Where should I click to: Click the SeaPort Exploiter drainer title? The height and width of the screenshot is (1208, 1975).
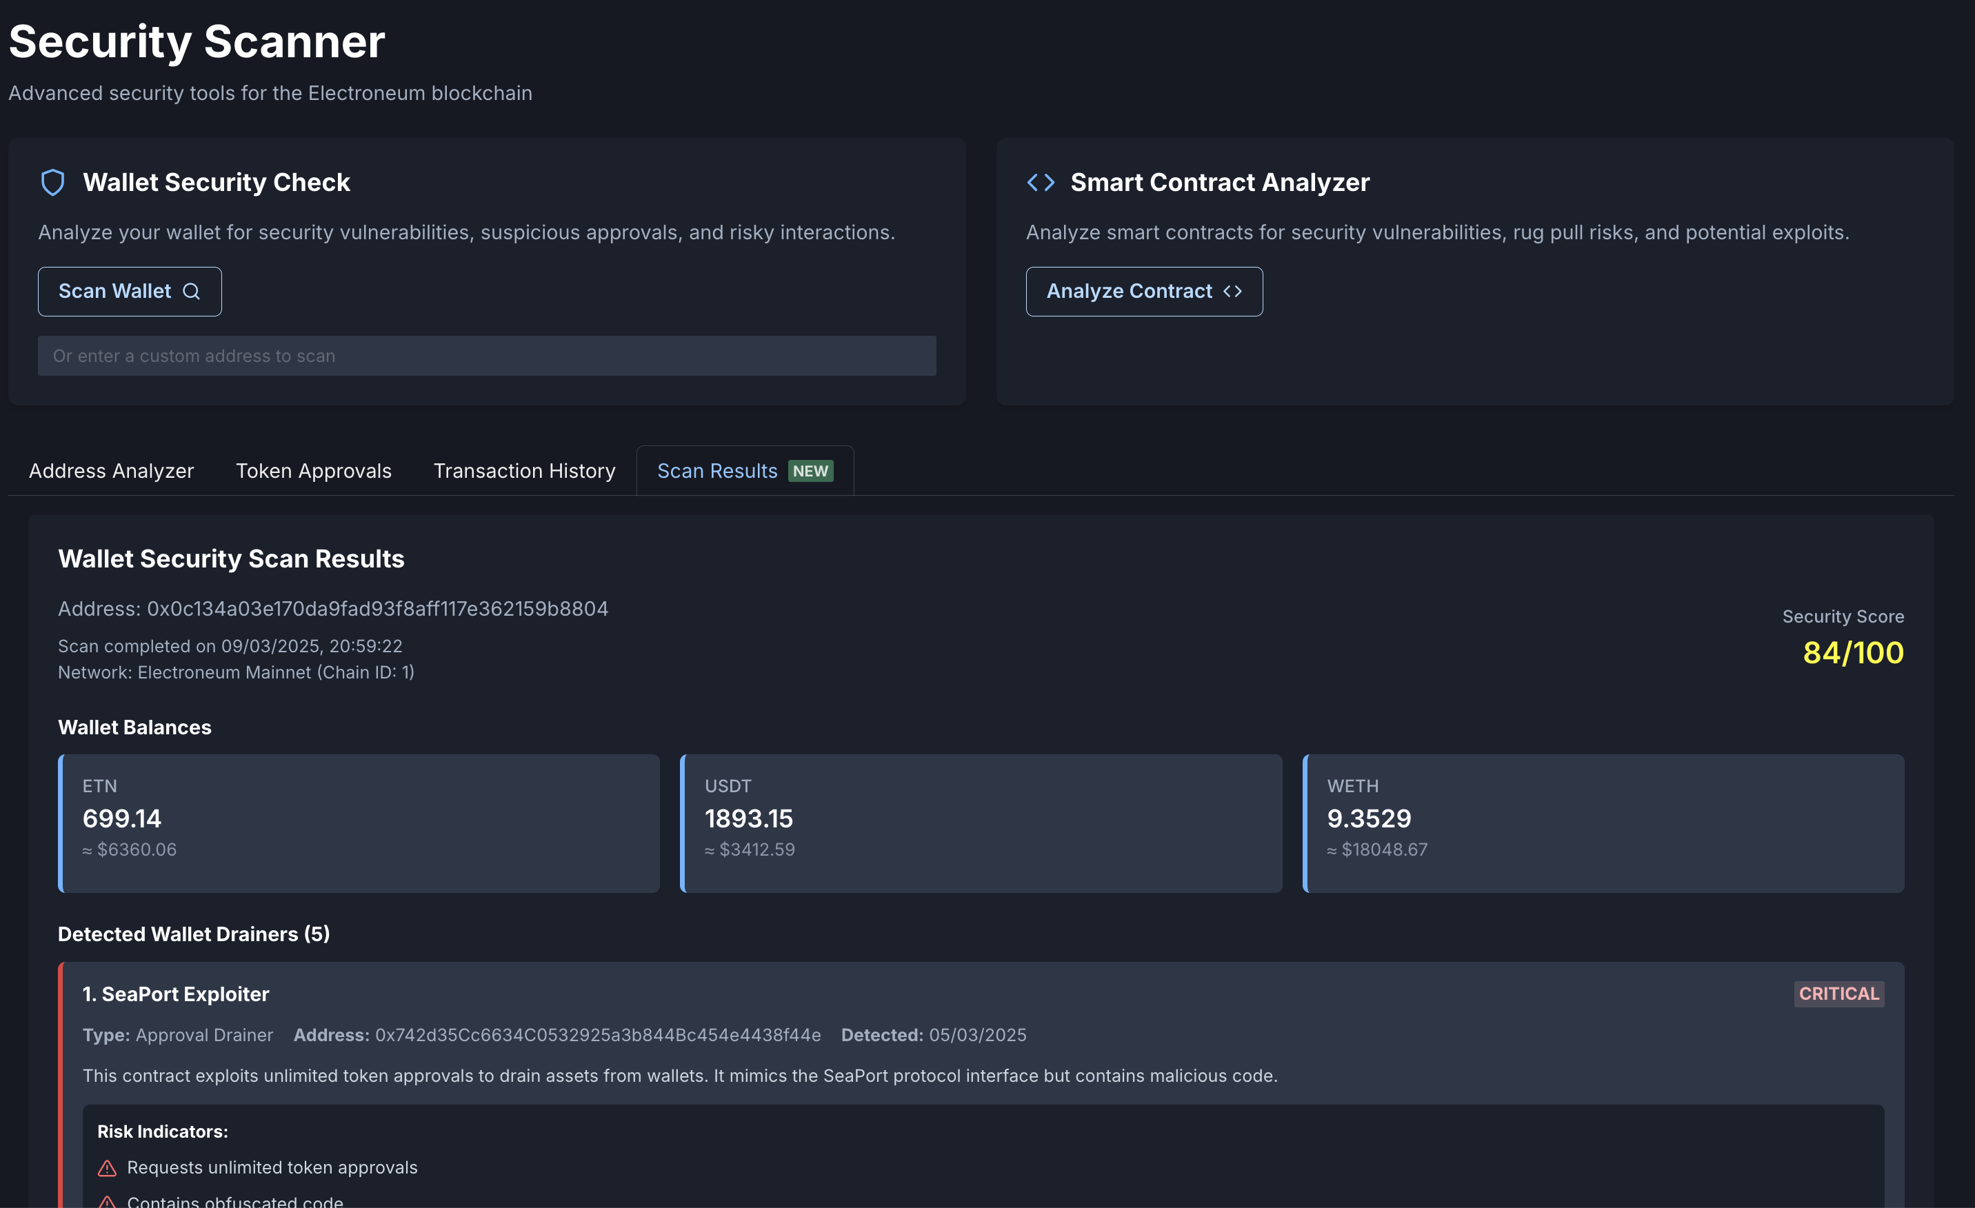coord(176,994)
